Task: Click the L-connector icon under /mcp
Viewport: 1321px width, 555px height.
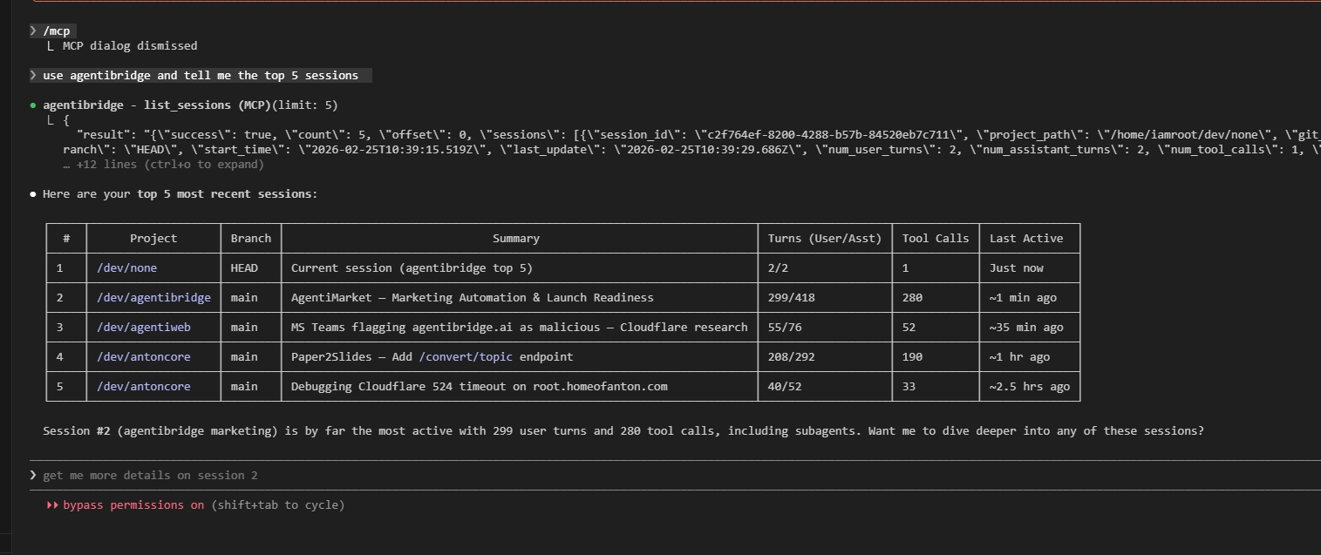Action: [x=50, y=45]
